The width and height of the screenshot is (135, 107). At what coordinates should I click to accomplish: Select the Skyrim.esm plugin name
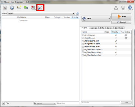(x=90, y=35)
